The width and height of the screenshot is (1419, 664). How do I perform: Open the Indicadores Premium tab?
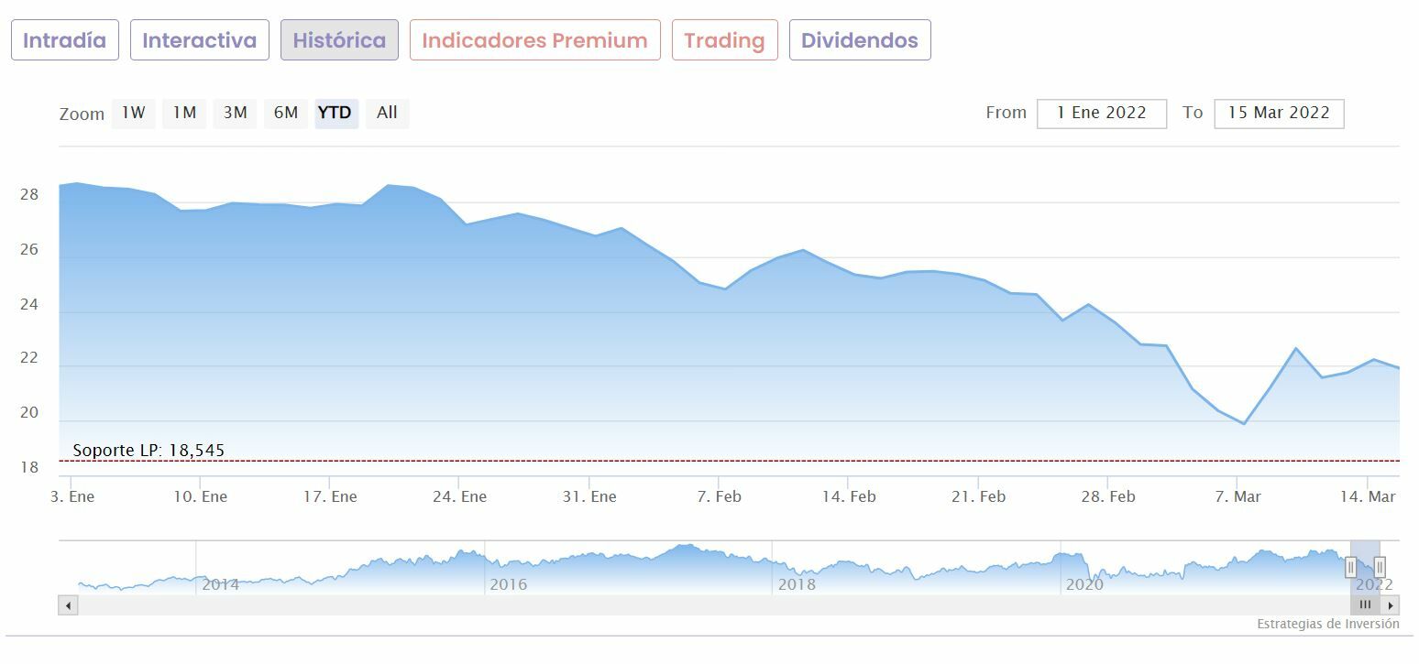click(x=535, y=40)
